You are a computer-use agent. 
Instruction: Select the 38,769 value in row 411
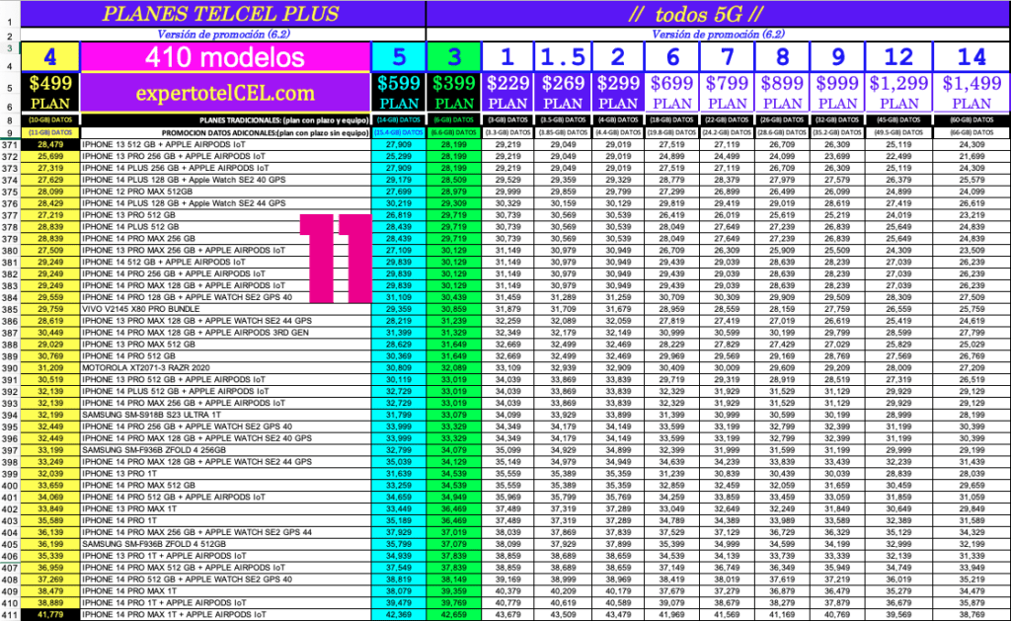coord(972,614)
